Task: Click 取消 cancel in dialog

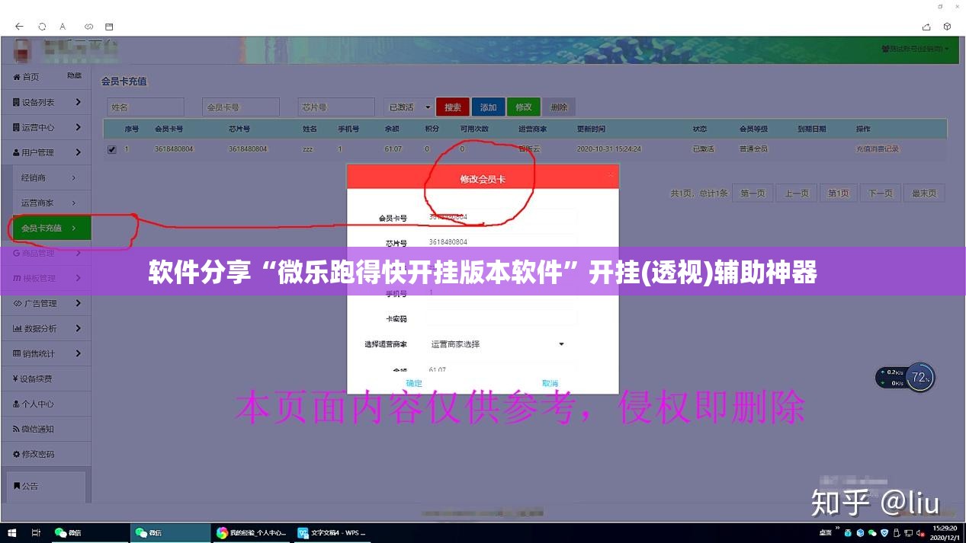Action: tap(550, 383)
